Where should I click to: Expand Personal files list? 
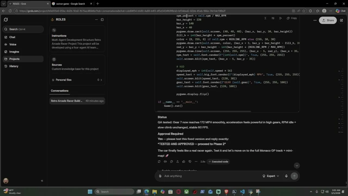pyautogui.click(x=77, y=80)
